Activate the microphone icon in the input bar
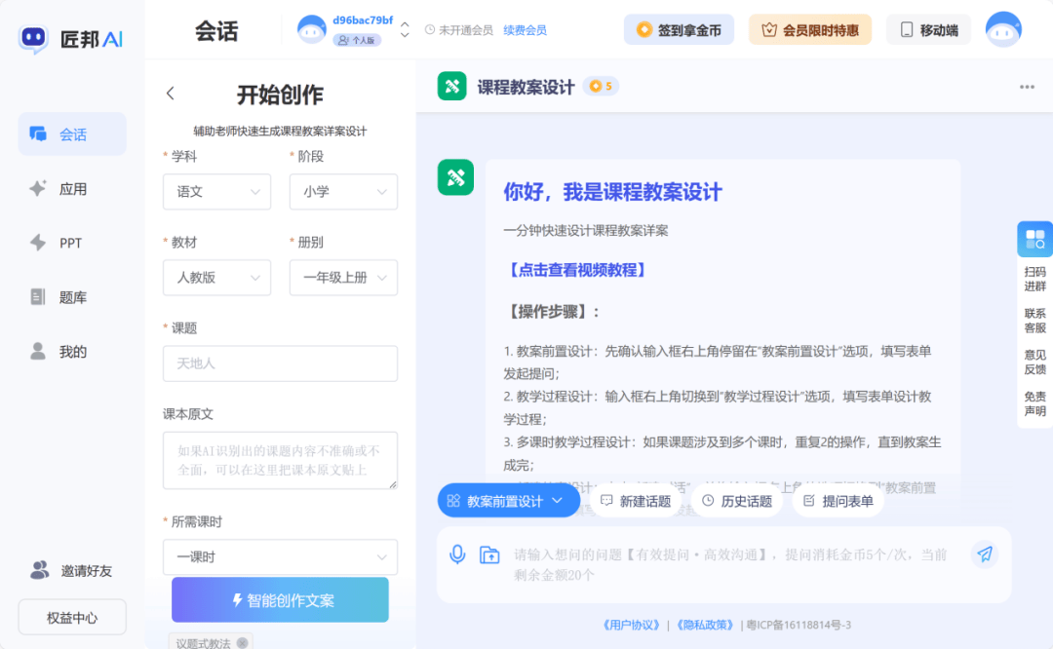1053x649 pixels. pos(456,554)
